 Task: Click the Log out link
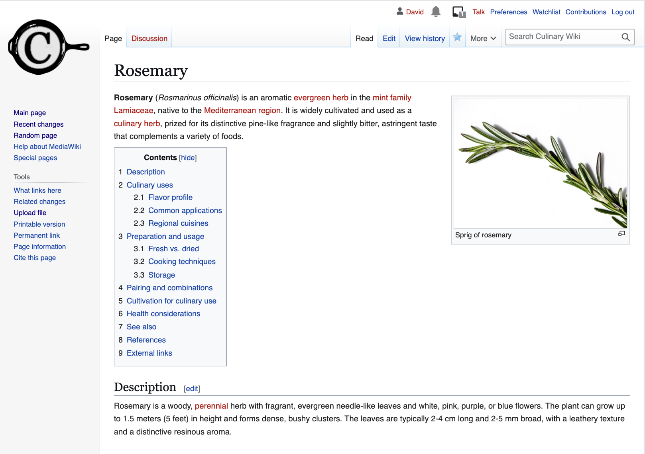[x=623, y=12]
